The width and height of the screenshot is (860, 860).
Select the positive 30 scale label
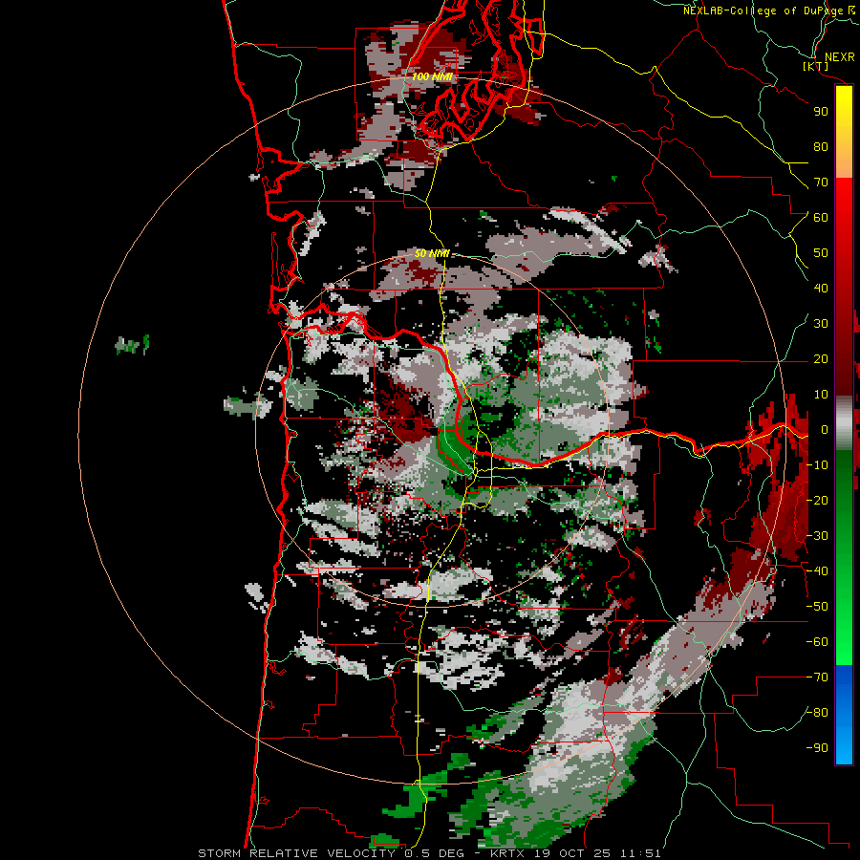[x=821, y=324]
